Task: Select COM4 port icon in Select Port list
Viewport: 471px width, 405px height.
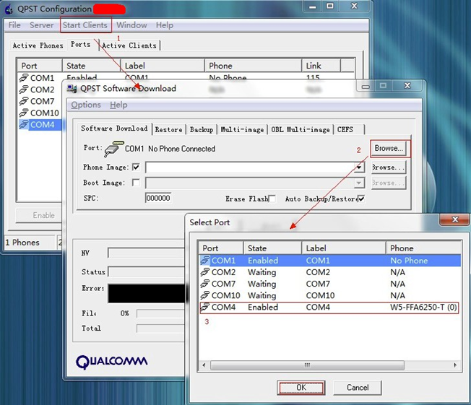Action: pos(205,307)
